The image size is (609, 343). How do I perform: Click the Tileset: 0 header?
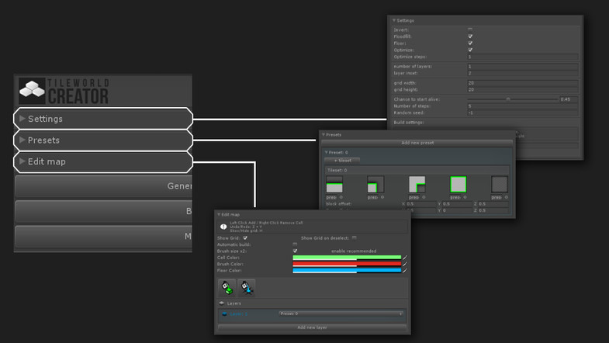417,170
